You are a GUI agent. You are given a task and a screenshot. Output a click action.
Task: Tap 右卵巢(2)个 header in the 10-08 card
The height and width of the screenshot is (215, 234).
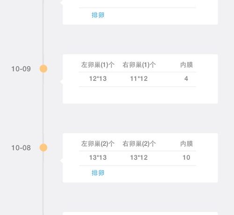point(139,143)
